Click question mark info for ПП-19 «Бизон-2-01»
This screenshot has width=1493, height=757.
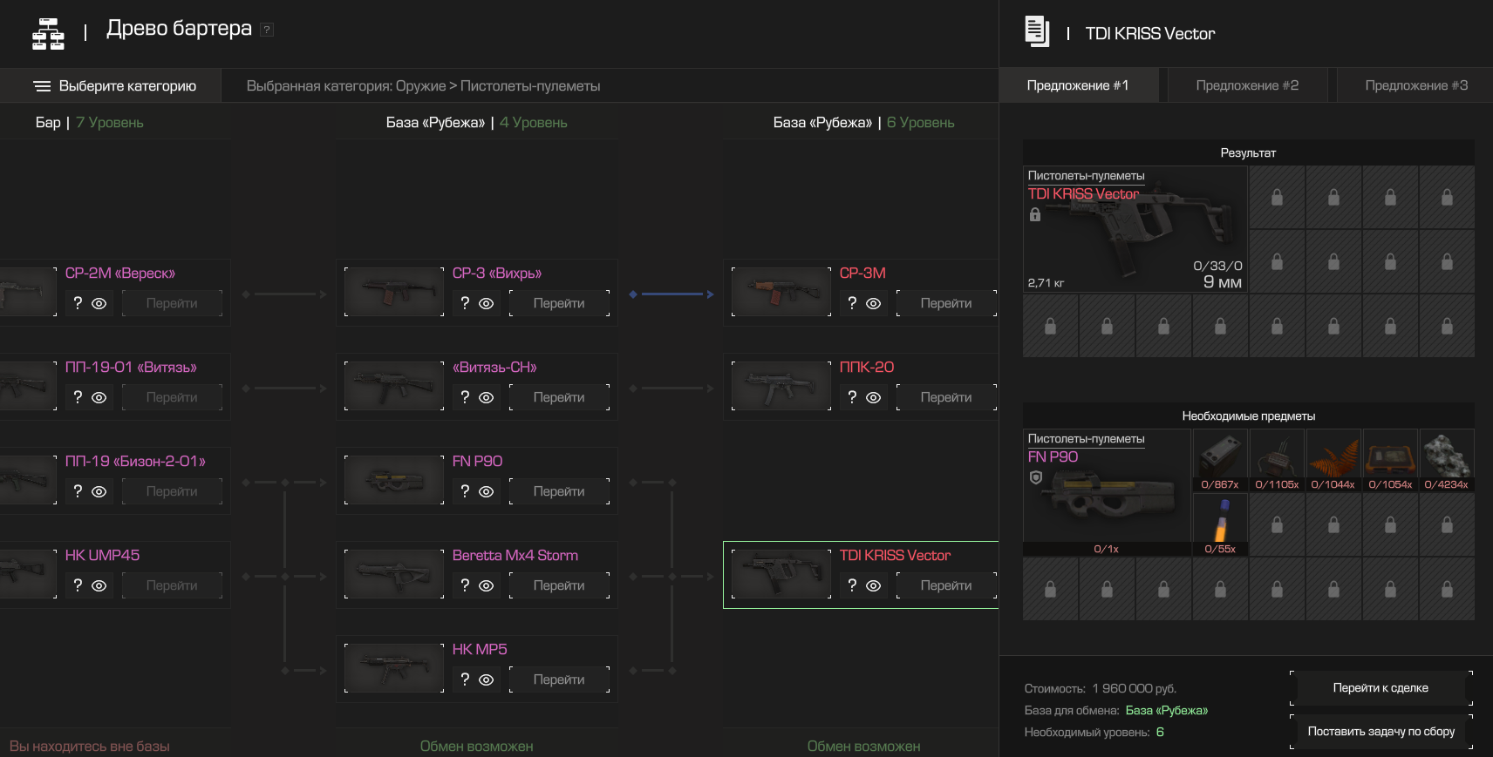click(78, 491)
